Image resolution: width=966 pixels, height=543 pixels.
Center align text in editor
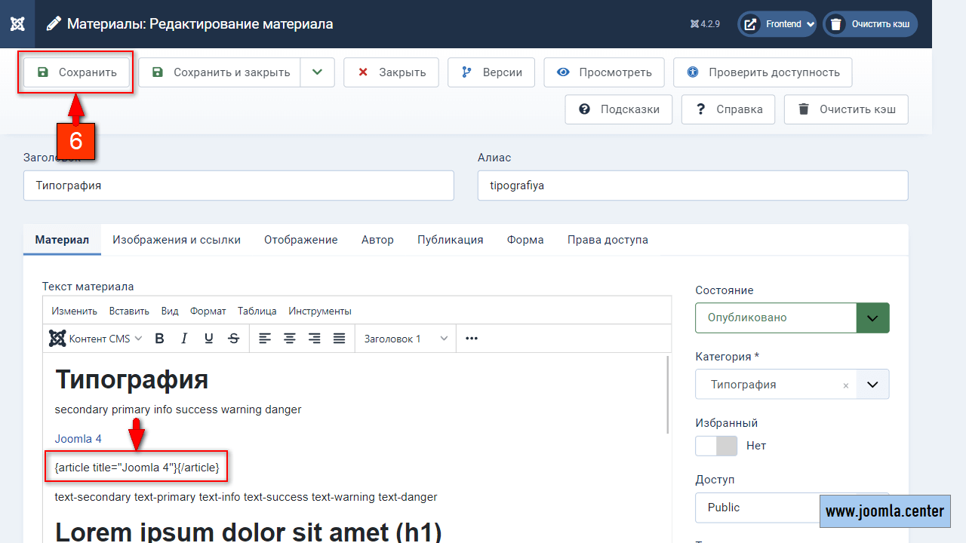tap(290, 339)
